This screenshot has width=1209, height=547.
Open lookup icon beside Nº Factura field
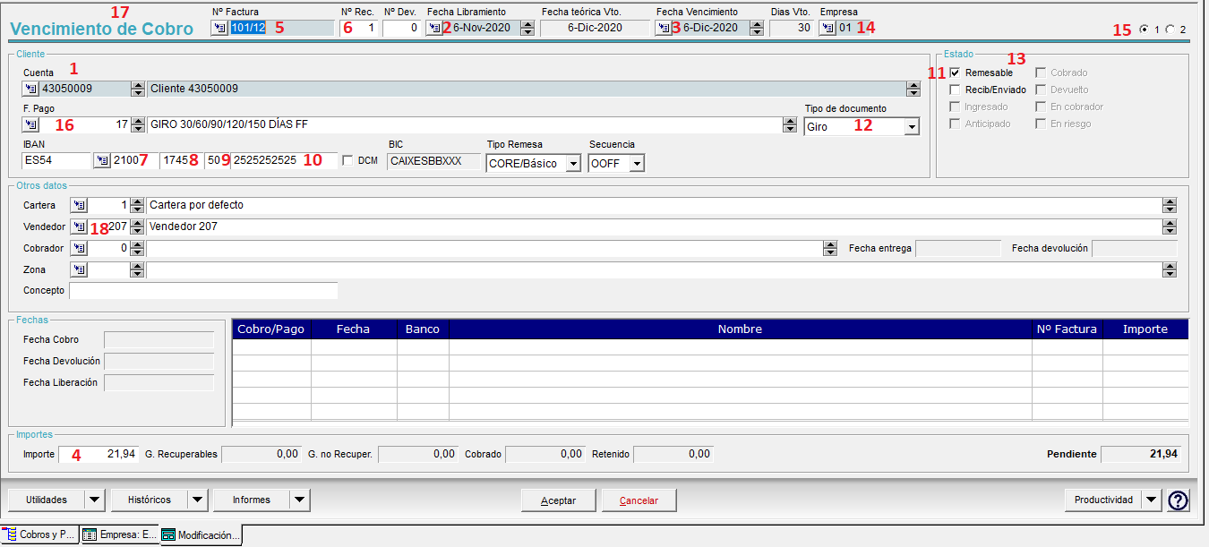coord(219,28)
